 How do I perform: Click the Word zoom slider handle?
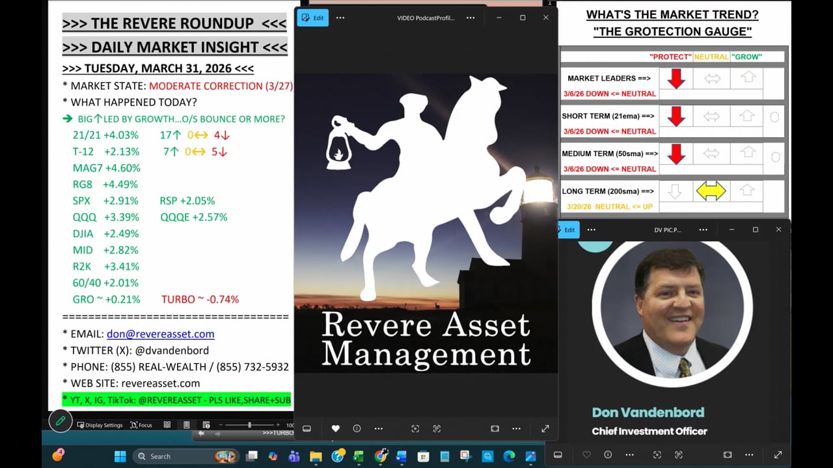tap(249, 425)
